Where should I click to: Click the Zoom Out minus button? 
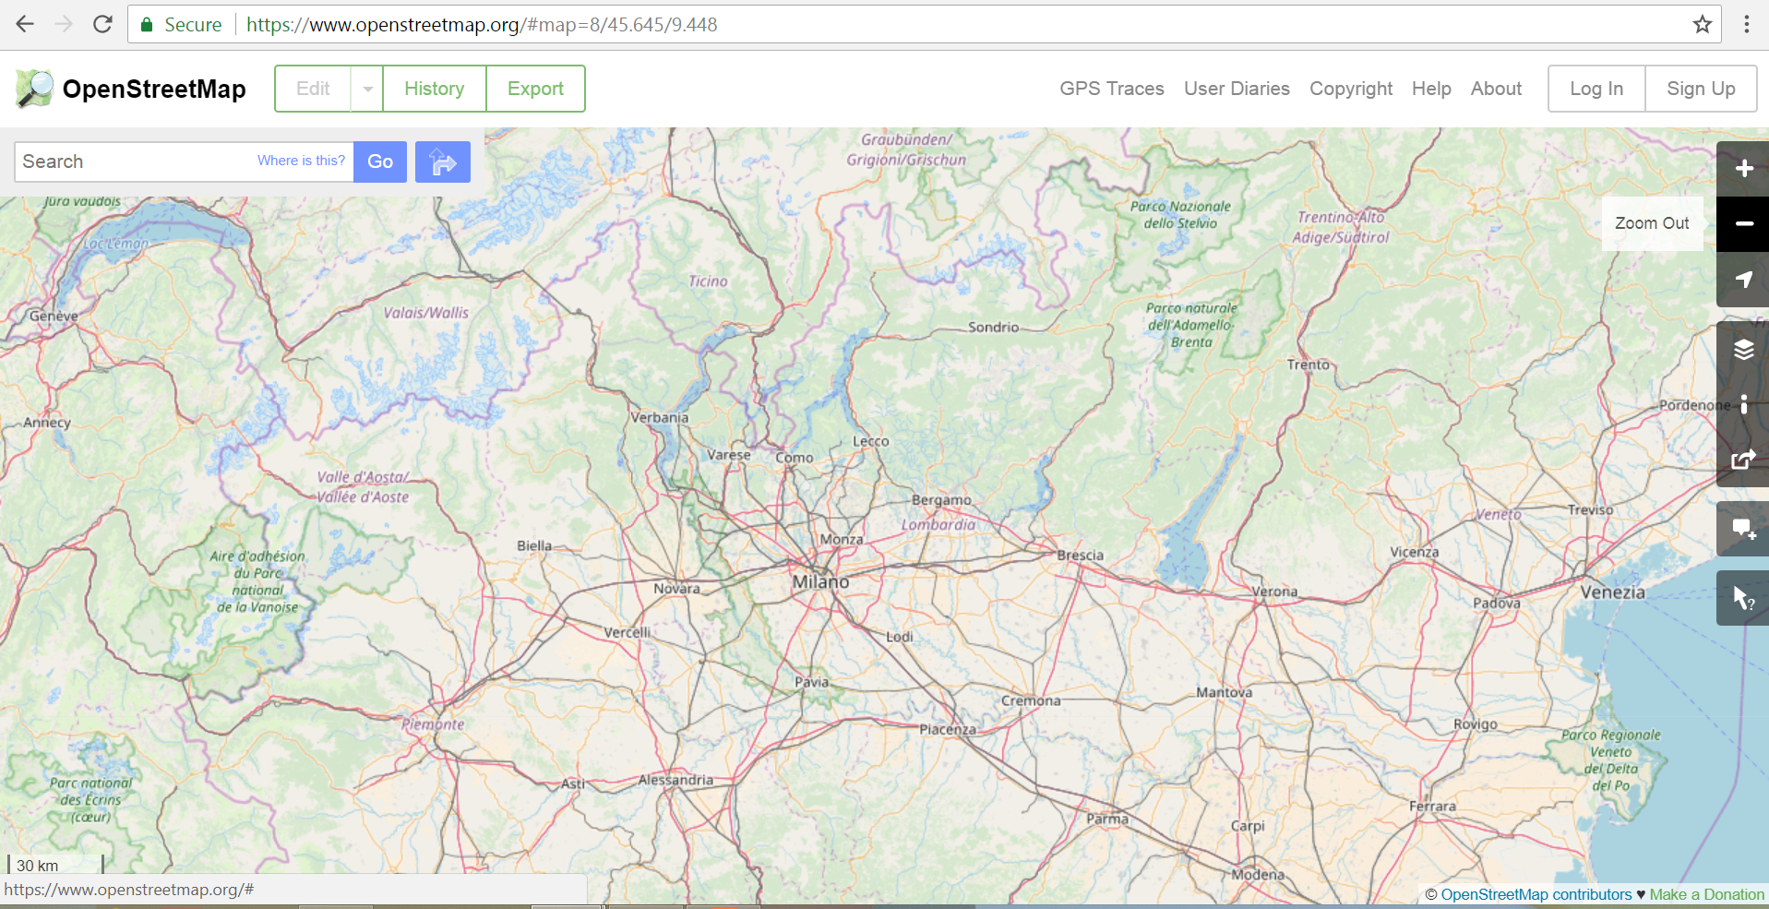pyautogui.click(x=1743, y=224)
